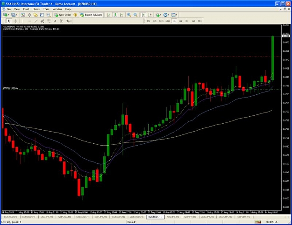
Task: Select the Vertical Line drawing tool
Action: coord(23,21)
